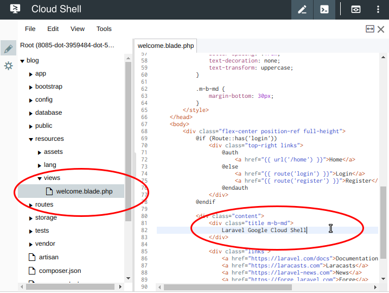The width and height of the screenshot is (389, 293).
Task: Click the editor horizontal scroll-left arrow
Action: [160, 287]
